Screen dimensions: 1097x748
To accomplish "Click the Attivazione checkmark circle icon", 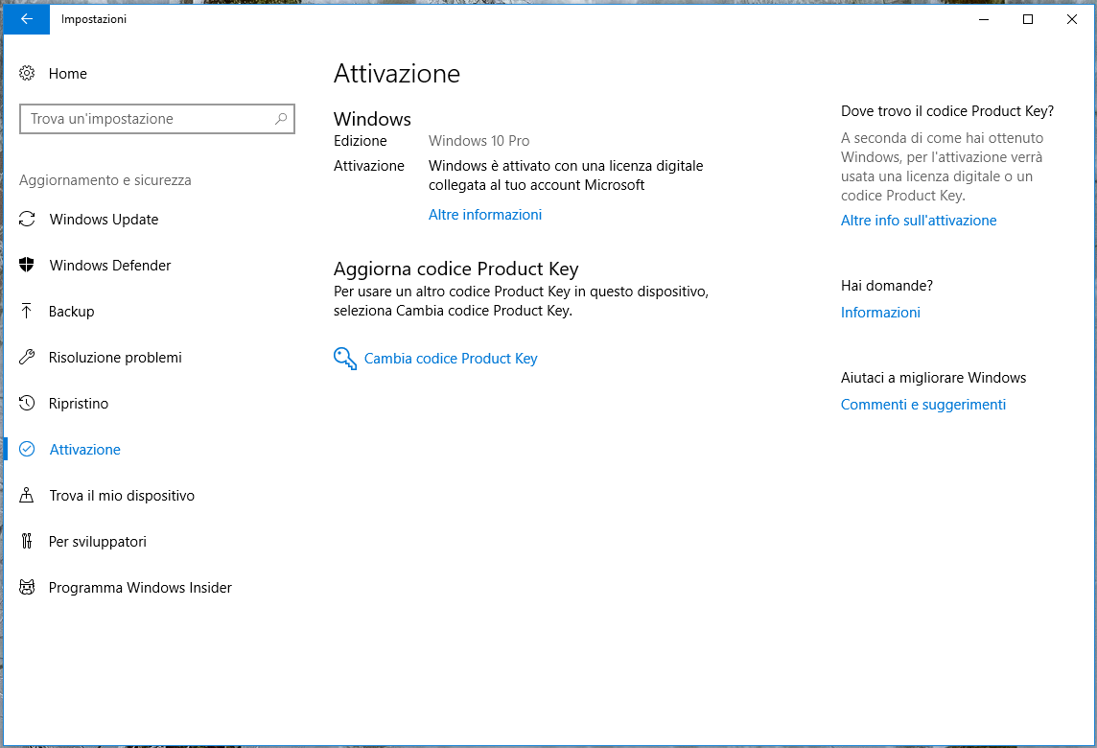I will click(27, 449).
